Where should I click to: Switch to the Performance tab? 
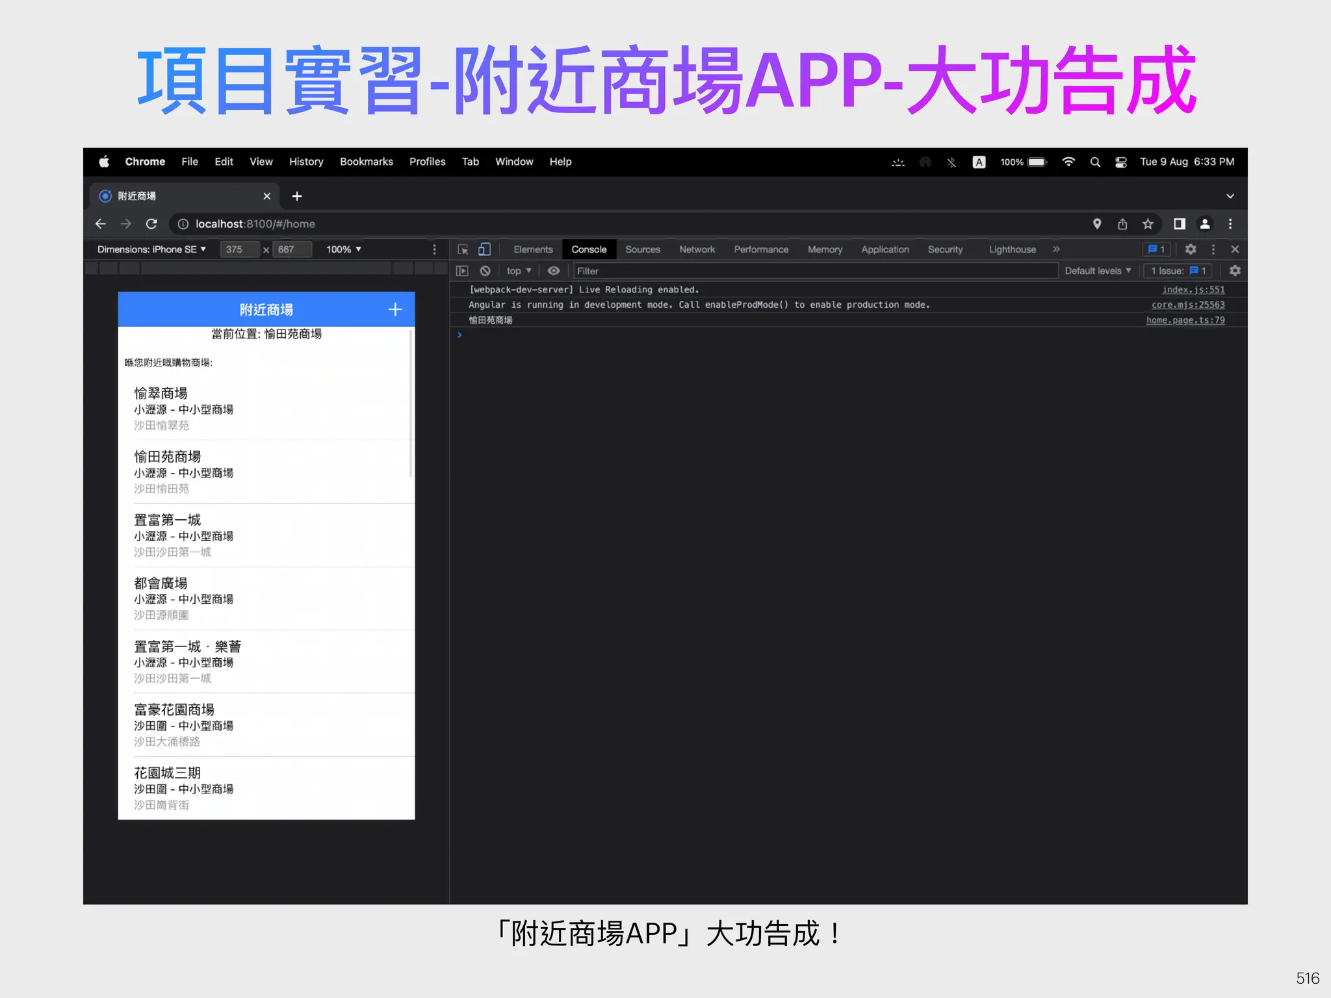coord(761,249)
